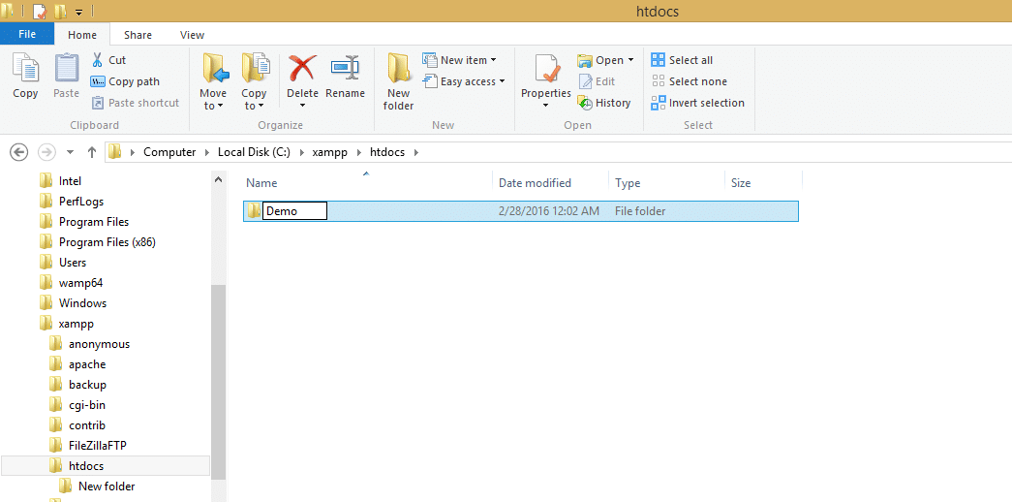Click the Copy path command
Image resolution: width=1012 pixels, height=502 pixels.
[125, 81]
